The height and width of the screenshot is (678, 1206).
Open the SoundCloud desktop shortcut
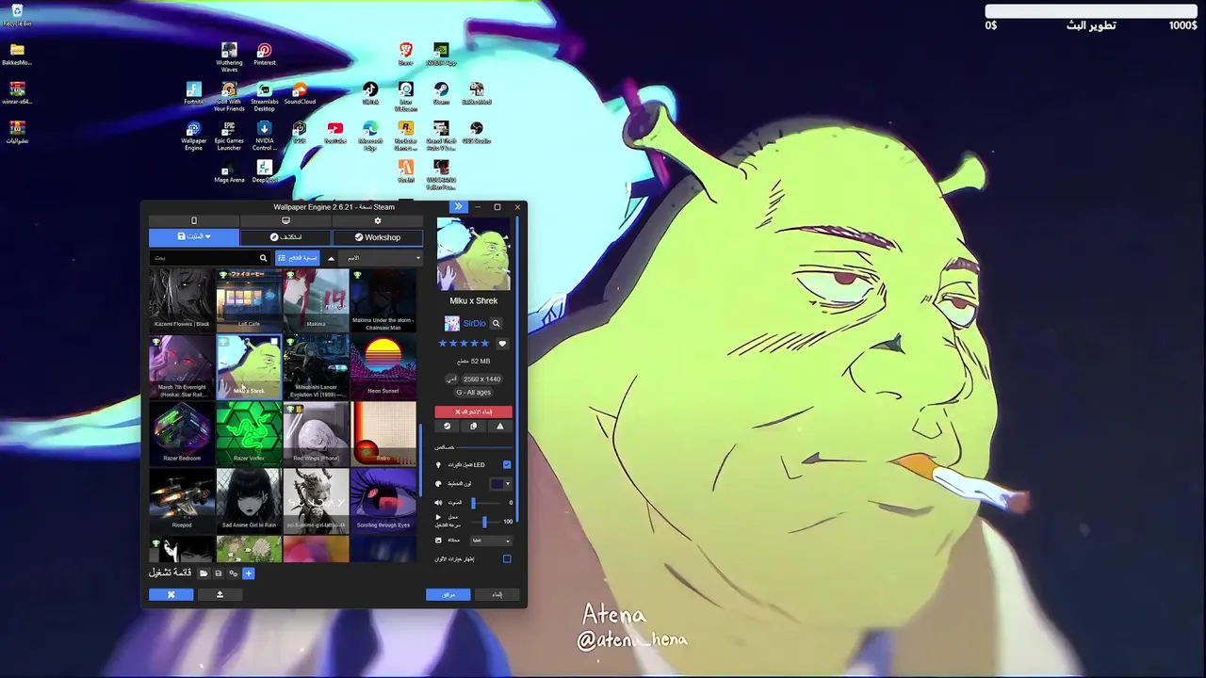pyautogui.click(x=300, y=93)
